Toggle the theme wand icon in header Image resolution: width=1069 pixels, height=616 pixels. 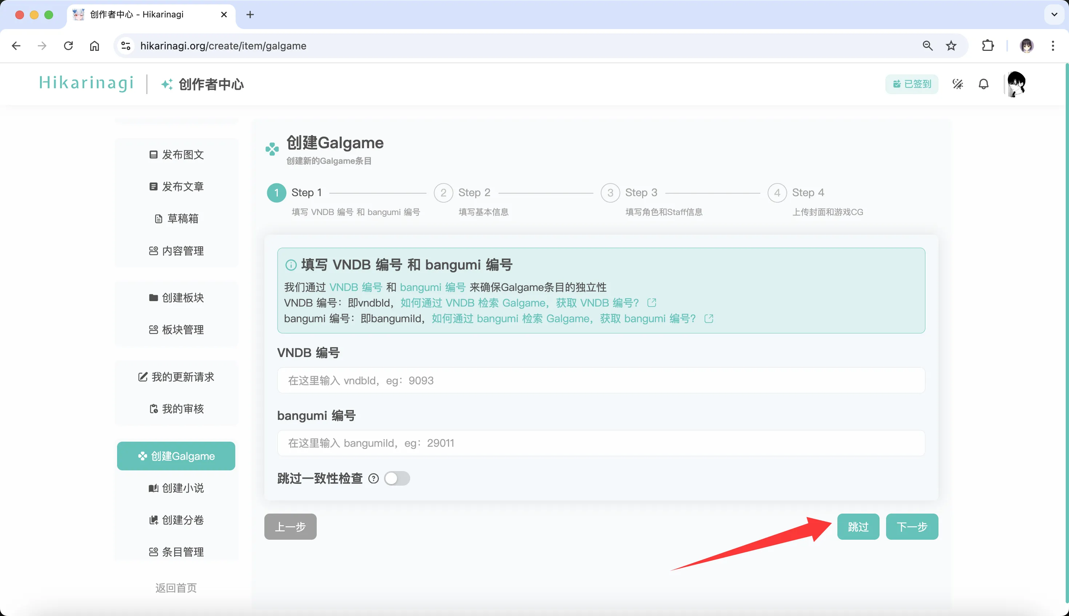click(x=958, y=84)
